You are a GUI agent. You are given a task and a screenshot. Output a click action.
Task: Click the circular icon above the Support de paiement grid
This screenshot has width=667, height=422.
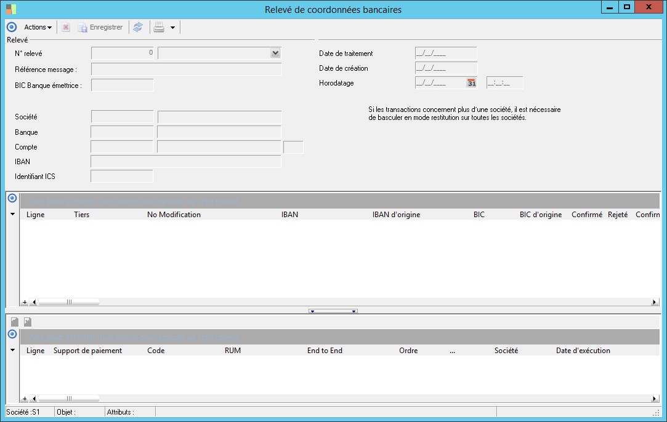click(12, 334)
